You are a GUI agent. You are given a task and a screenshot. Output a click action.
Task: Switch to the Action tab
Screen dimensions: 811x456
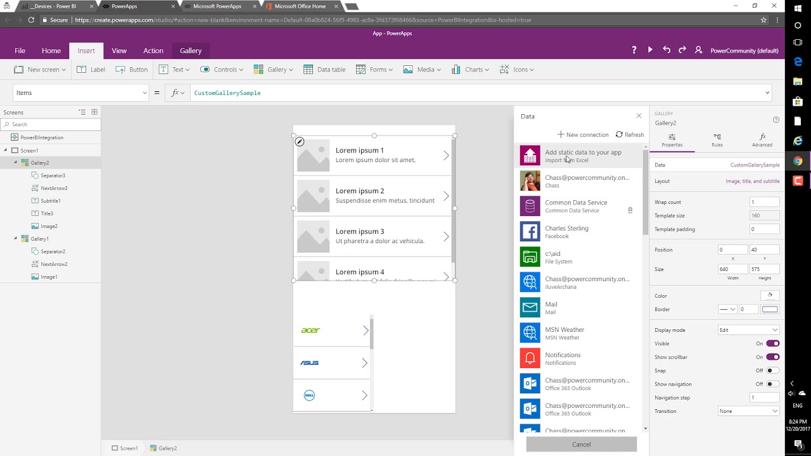pos(153,51)
